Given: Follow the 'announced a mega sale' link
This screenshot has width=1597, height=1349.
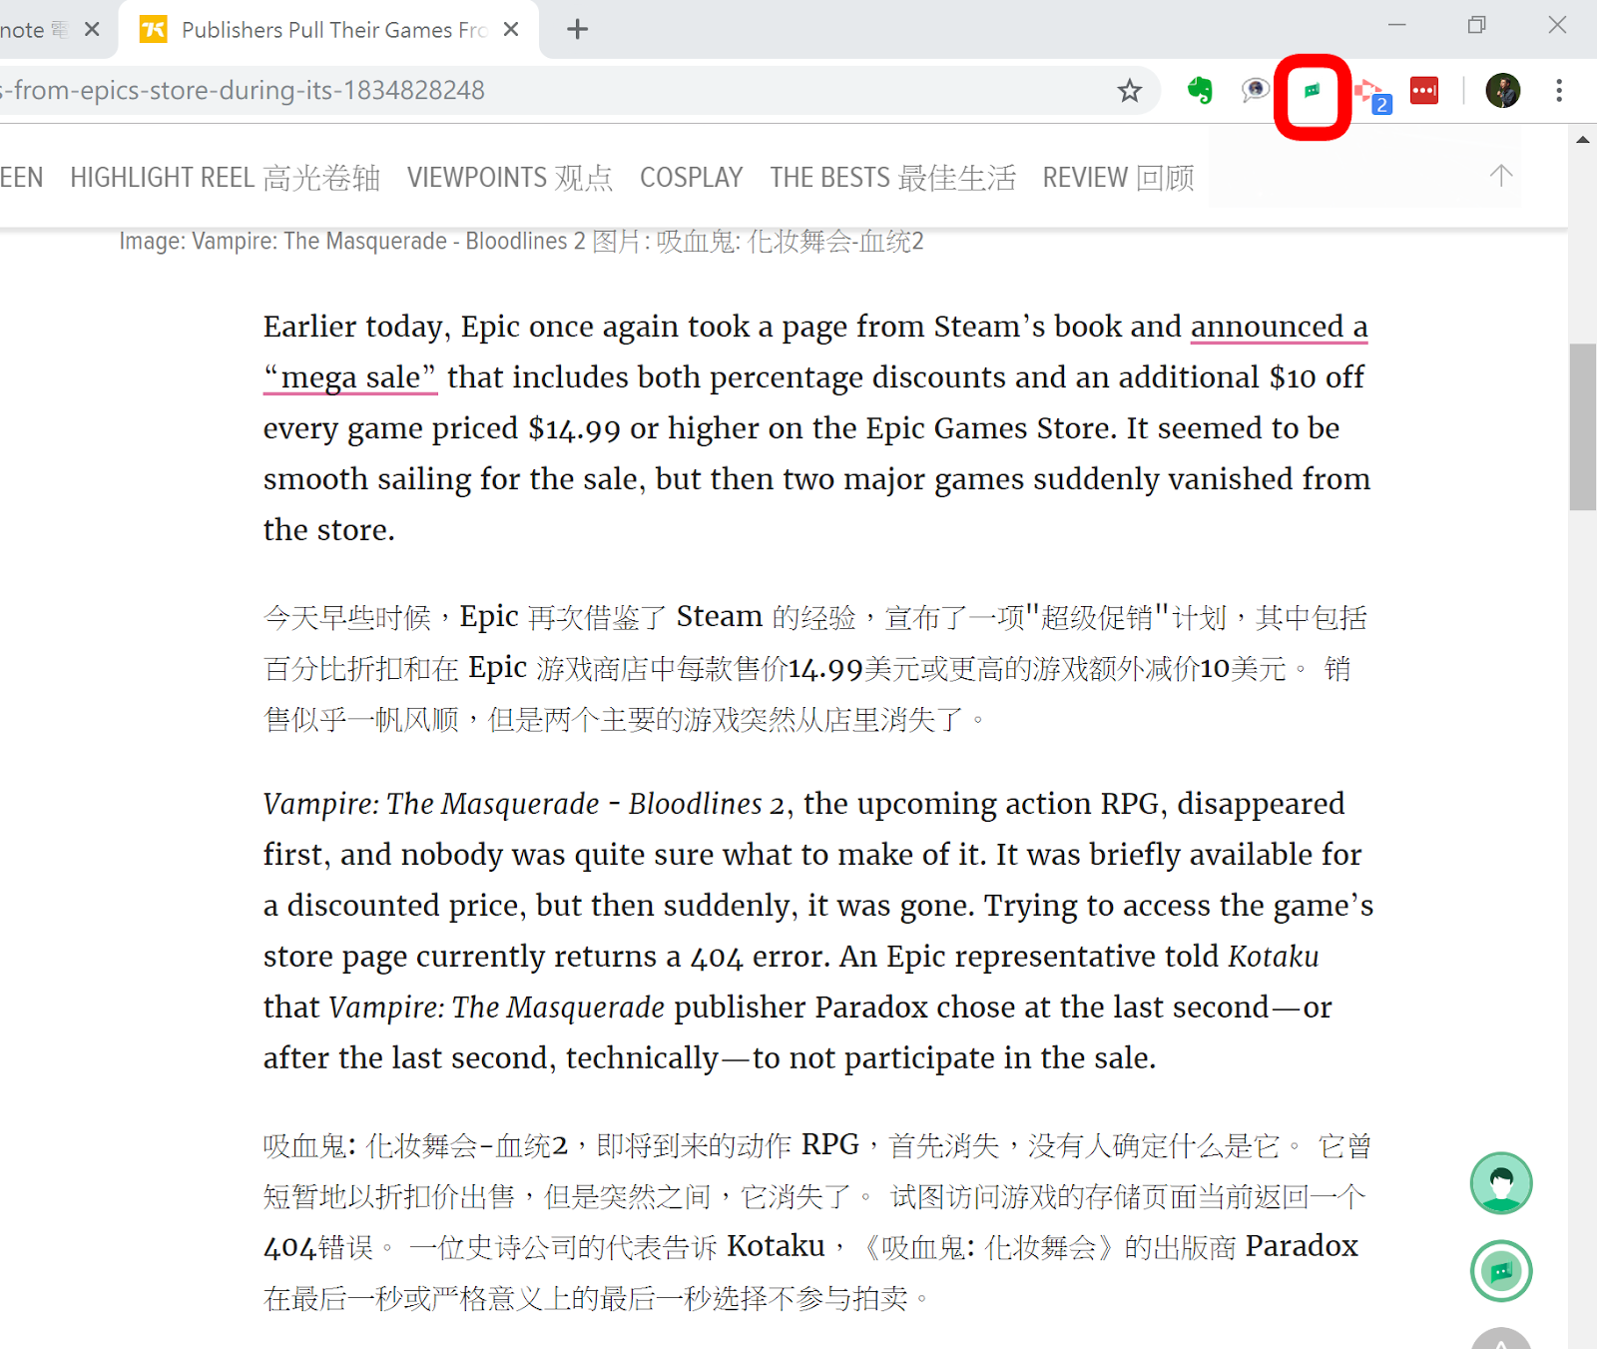Looking at the screenshot, I should (x=1279, y=328).
